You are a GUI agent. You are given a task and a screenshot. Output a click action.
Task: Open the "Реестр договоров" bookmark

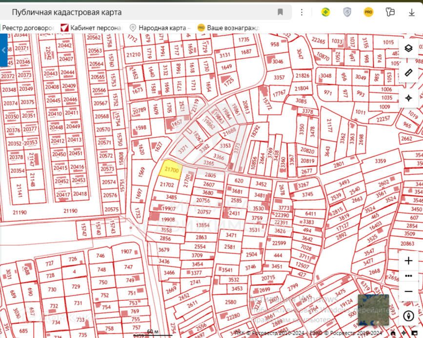tap(28, 28)
